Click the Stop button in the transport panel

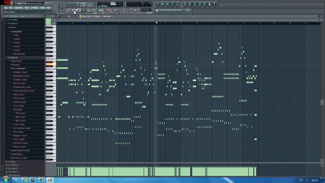(x=79, y=10)
